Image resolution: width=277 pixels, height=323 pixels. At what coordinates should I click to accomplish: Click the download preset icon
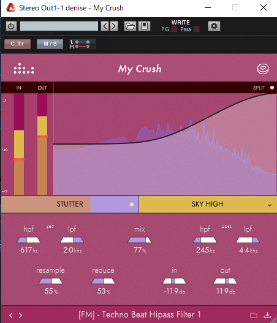click(x=267, y=315)
